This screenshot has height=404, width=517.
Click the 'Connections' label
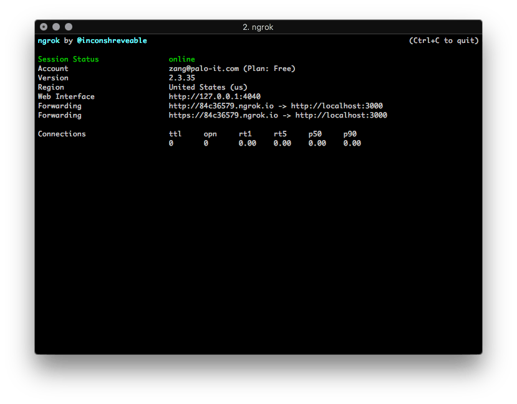62,134
